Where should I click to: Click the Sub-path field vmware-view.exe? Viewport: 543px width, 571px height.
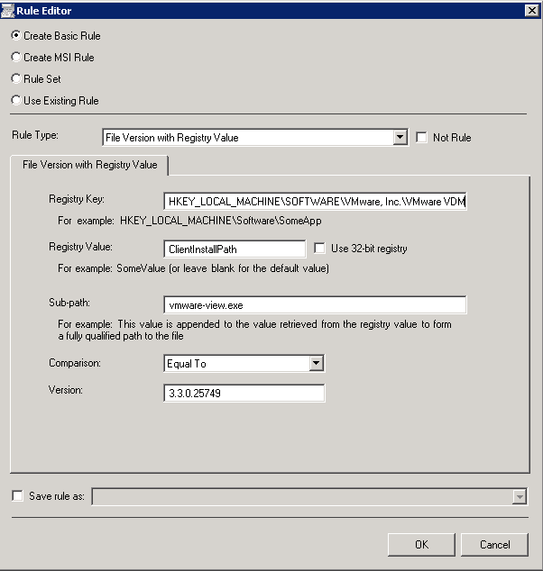click(x=315, y=304)
